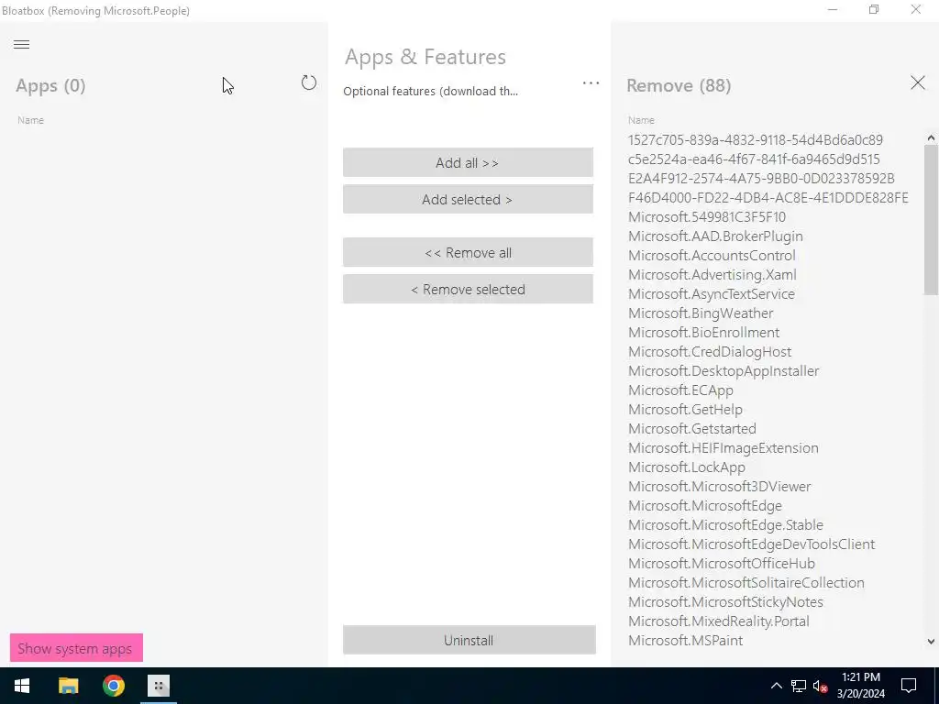Open the hamburger navigation menu

(x=22, y=44)
